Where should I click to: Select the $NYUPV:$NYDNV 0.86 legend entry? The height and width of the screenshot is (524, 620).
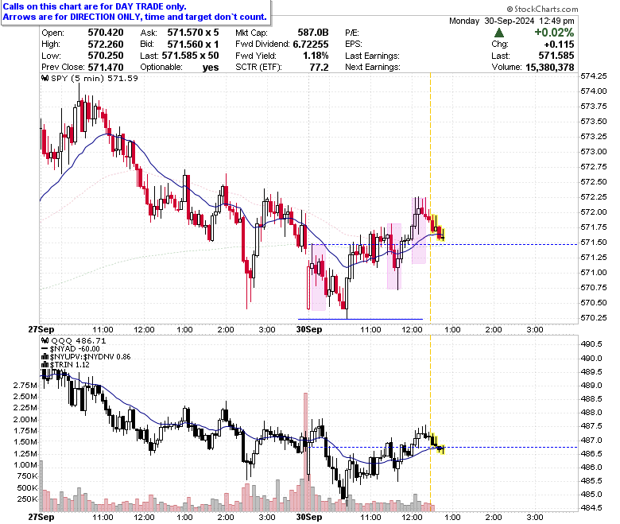pyautogui.click(x=90, y=357)
